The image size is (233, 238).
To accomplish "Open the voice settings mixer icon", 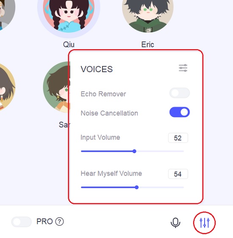I will coord(204,223).
